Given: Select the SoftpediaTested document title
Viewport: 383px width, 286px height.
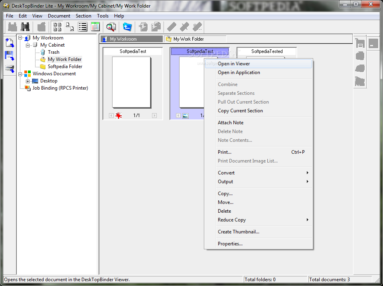Looking at the screenshot, I should point(267,51).
